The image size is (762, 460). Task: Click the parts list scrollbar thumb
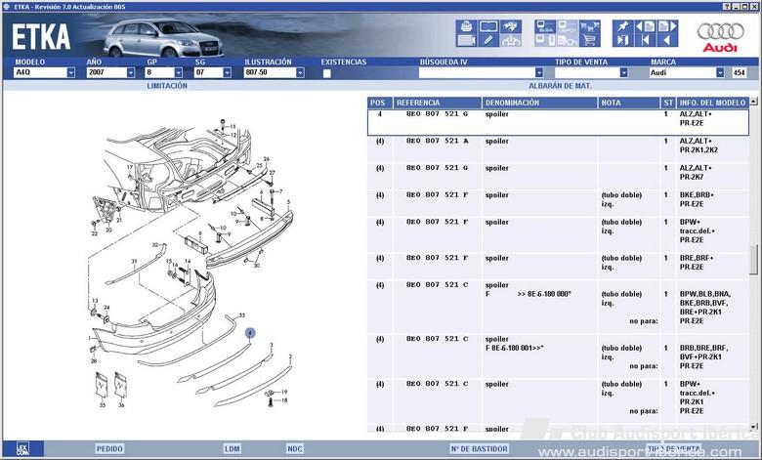click(754, 260)
